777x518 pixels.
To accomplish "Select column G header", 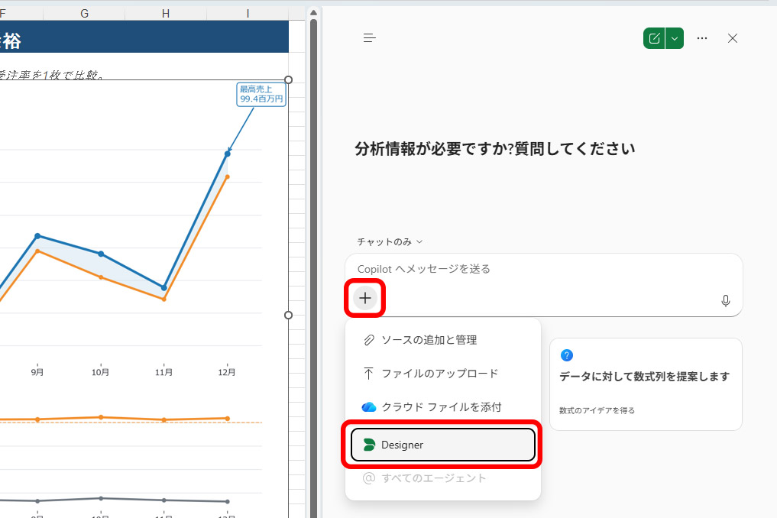I will pos(84,14).
